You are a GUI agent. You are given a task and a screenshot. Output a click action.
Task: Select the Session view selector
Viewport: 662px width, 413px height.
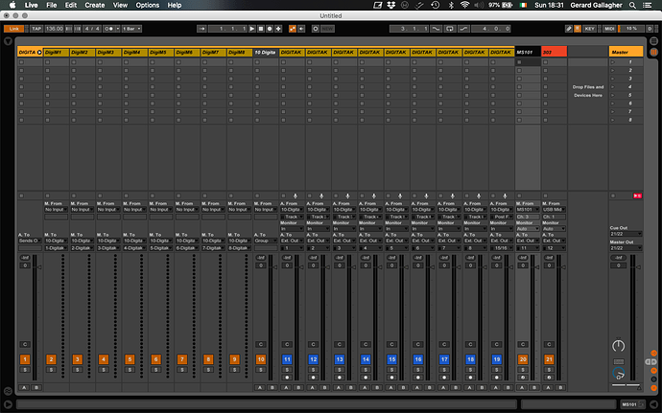click(654, 52)
